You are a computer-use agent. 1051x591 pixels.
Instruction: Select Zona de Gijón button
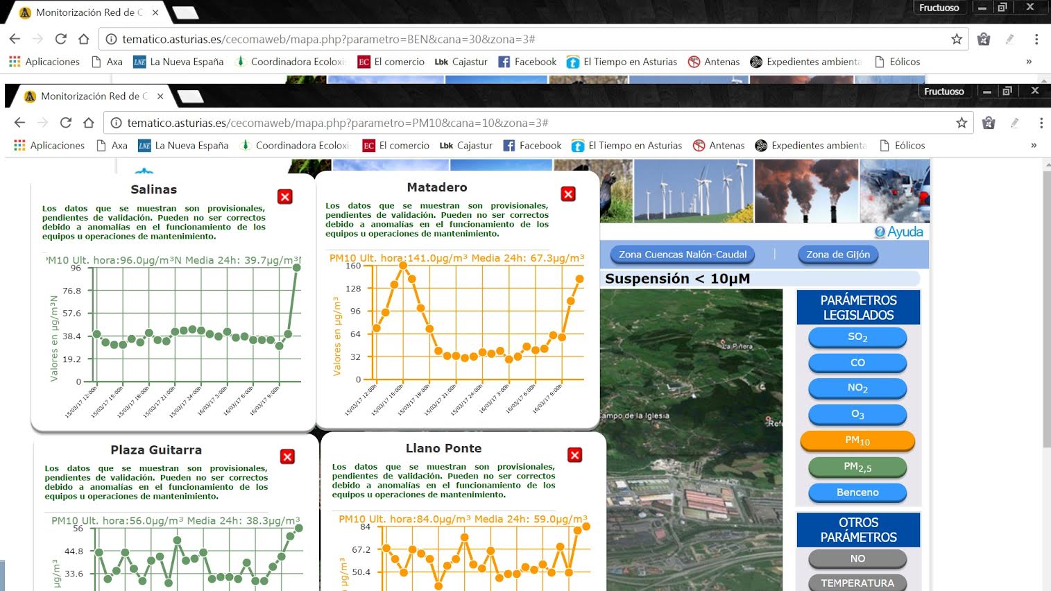click(837, 255)
